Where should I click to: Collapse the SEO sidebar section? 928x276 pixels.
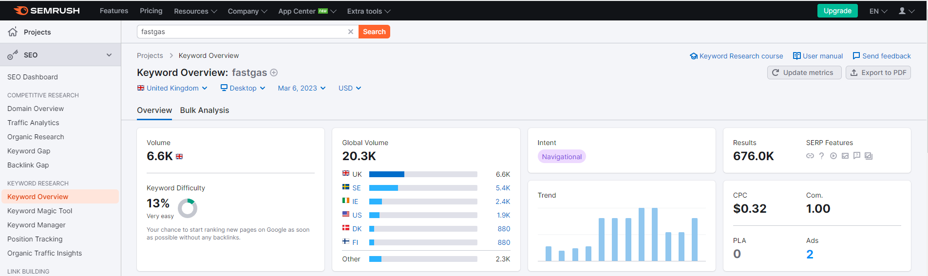tap(109, 55)
